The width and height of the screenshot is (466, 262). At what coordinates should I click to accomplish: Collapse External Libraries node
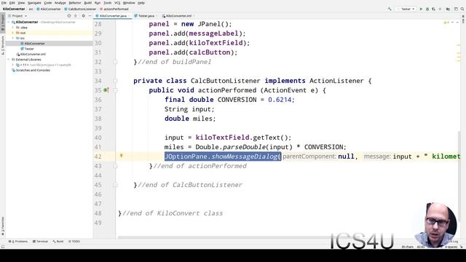pos(9,60)
